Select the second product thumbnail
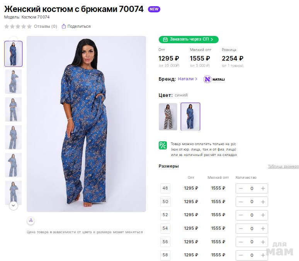Screen dimensions: 299x261 point(13,81)
